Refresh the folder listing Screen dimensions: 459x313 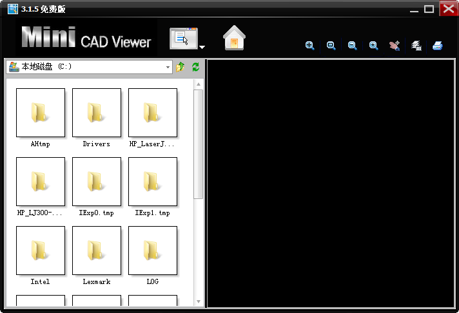[x=195, y=67]
